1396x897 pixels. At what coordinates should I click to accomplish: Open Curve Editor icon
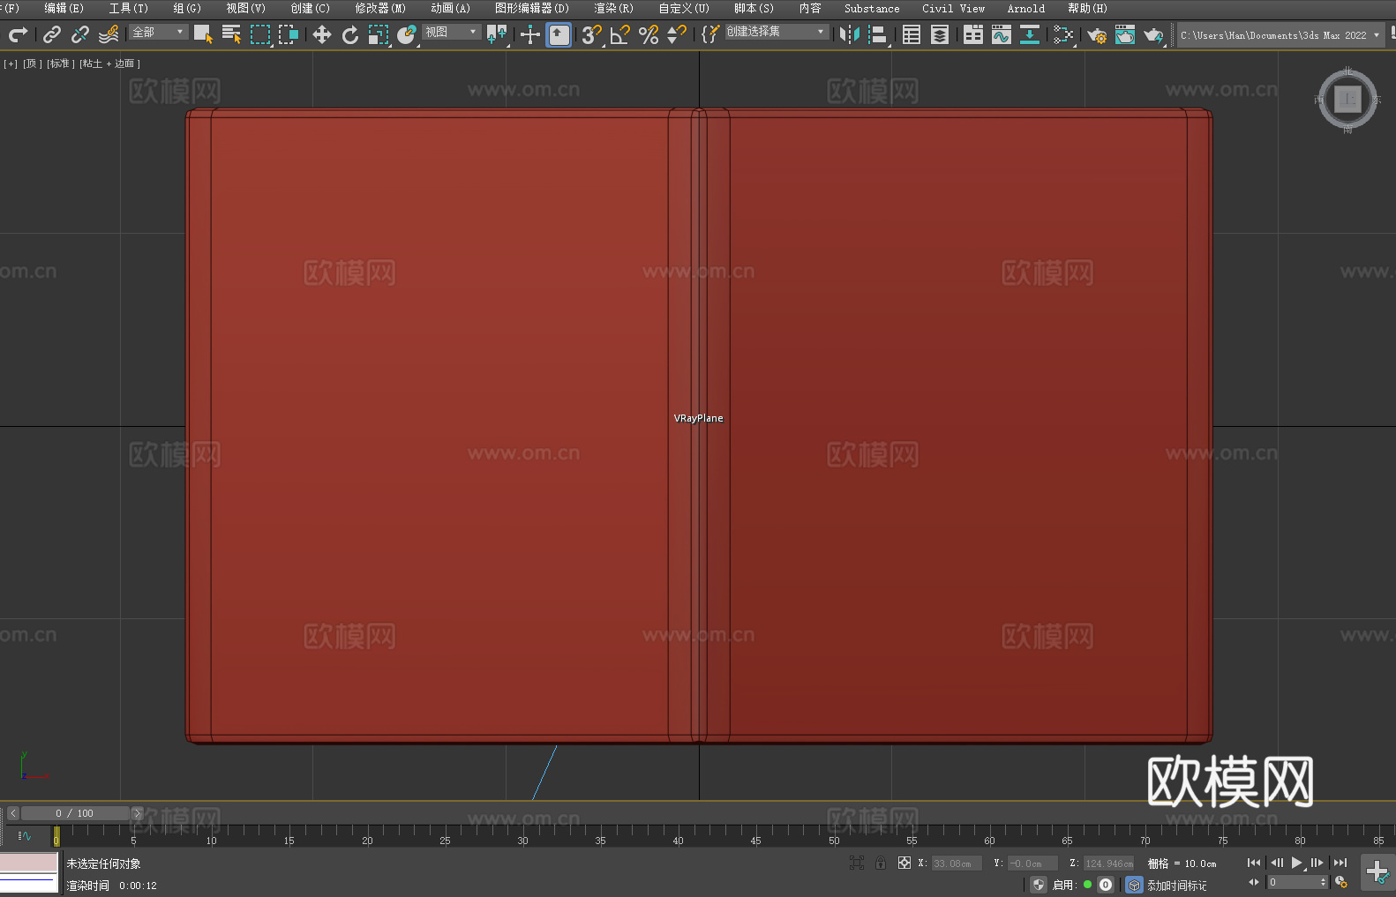pos(1002,34)
